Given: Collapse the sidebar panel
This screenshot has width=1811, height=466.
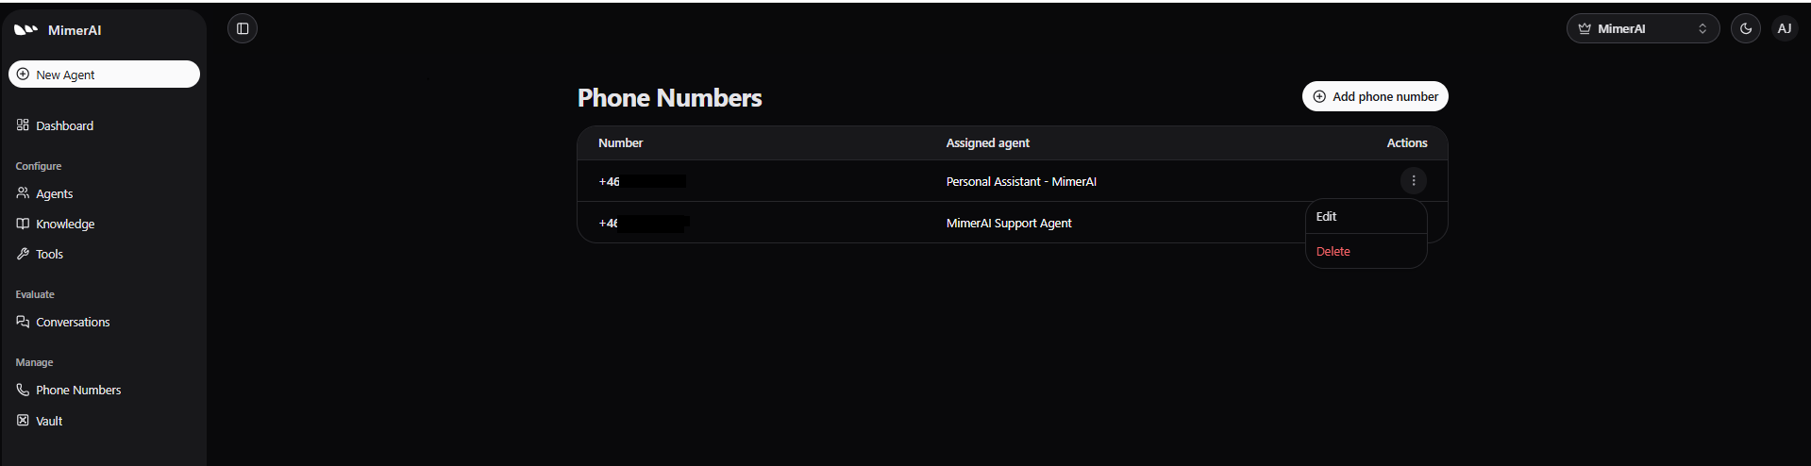Looking at the screenshot, I should [x=243, y=29].
